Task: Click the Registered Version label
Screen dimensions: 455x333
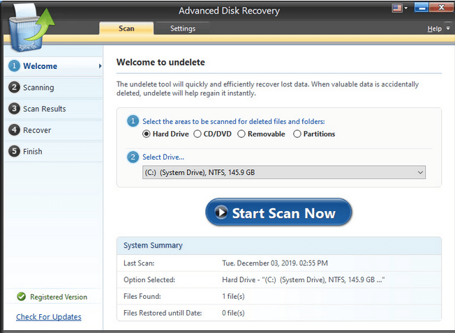Action: pos(59,297)
